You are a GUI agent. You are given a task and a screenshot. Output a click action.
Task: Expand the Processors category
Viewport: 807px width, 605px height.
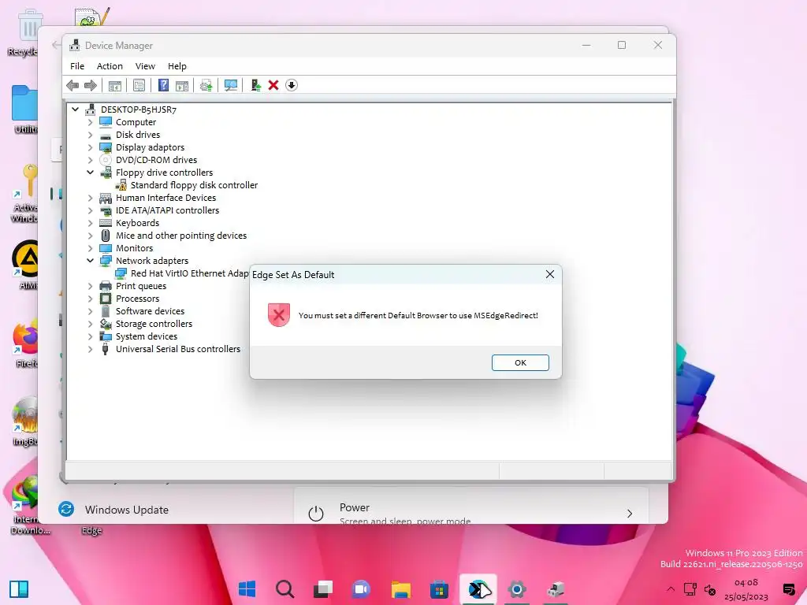coord(91,299)
